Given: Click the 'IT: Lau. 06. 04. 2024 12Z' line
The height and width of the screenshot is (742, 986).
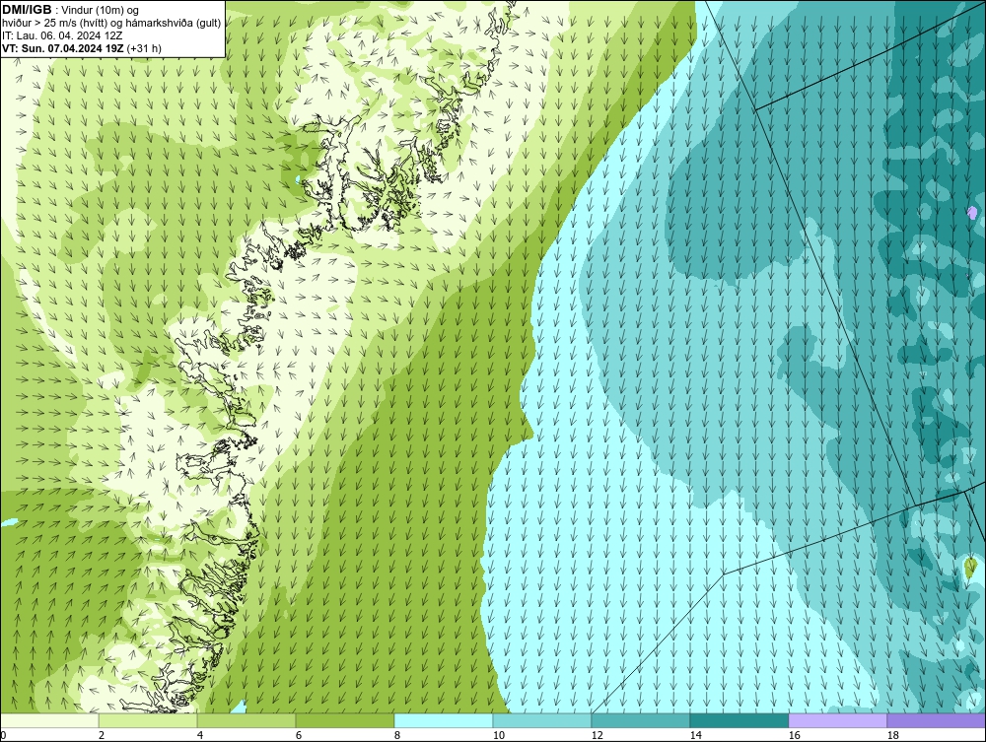Looking at the screenshot, I should 62,35.
